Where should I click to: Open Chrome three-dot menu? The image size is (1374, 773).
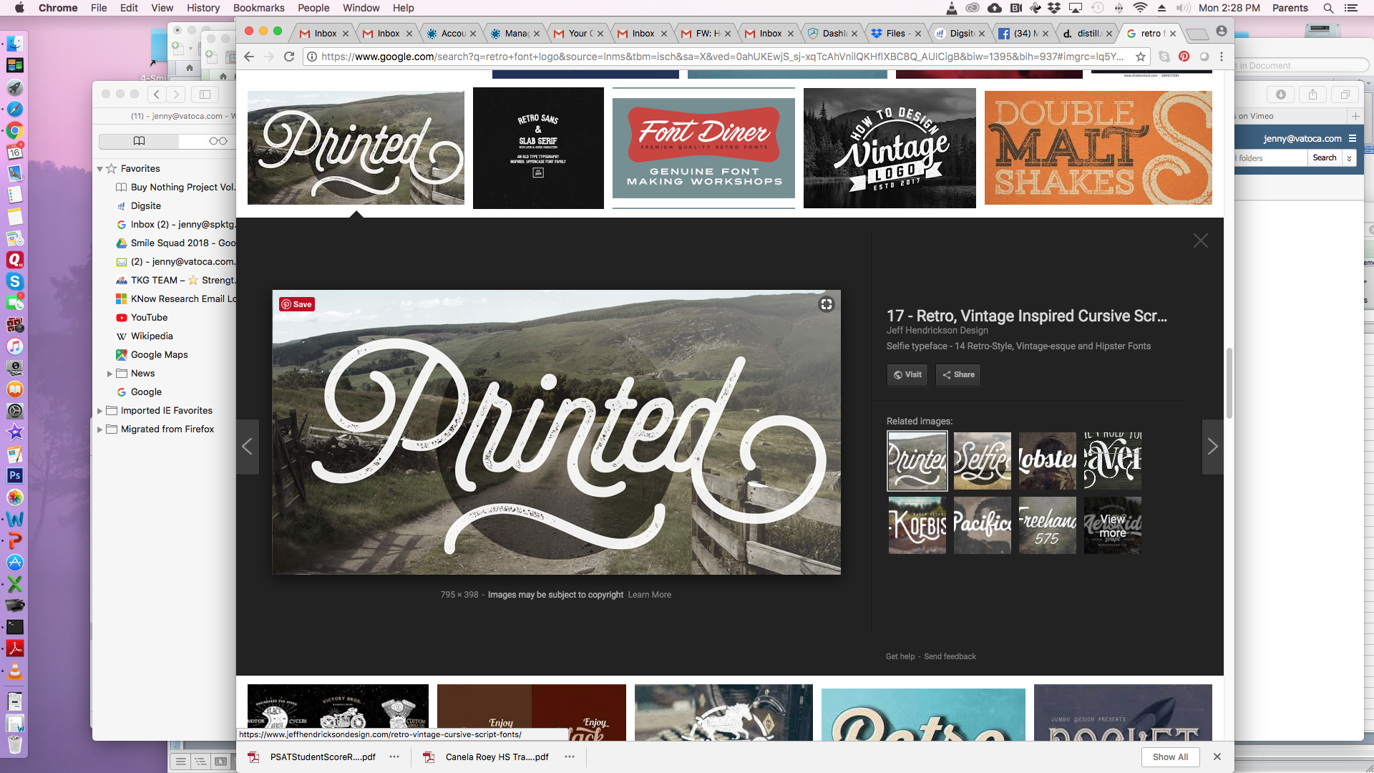[x=1222, y=57]
